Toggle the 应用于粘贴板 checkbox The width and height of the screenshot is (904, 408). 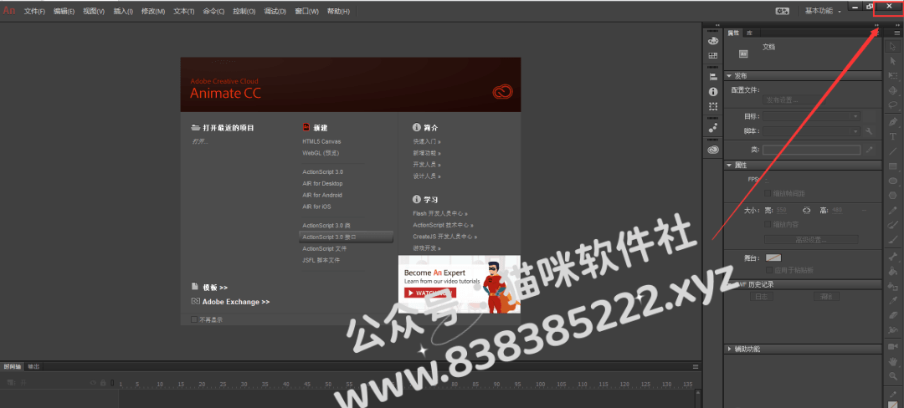click(x=769, y=270)
